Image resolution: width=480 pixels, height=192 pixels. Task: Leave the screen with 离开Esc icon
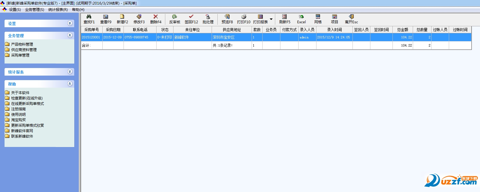(351, 19)
